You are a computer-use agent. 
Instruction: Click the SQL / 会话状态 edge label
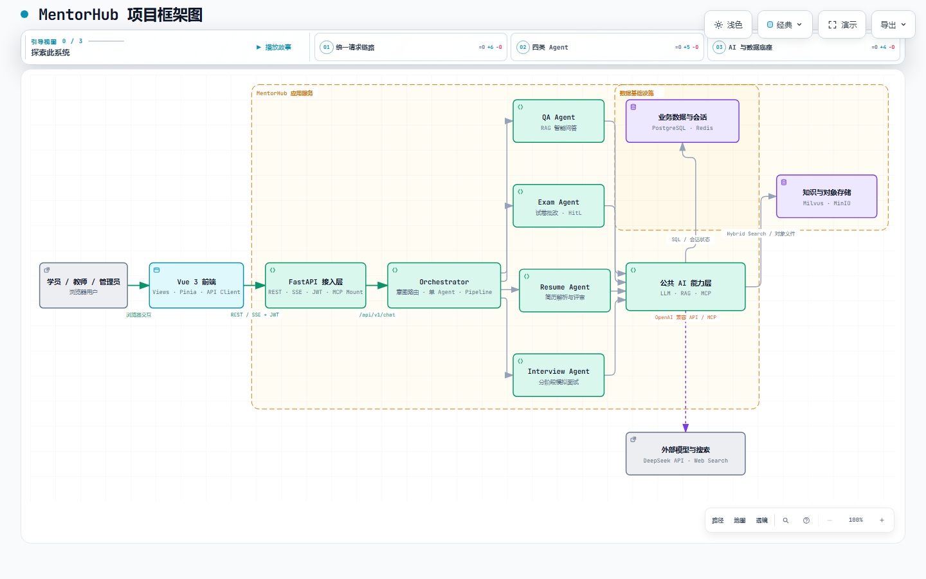pos(691,239)
